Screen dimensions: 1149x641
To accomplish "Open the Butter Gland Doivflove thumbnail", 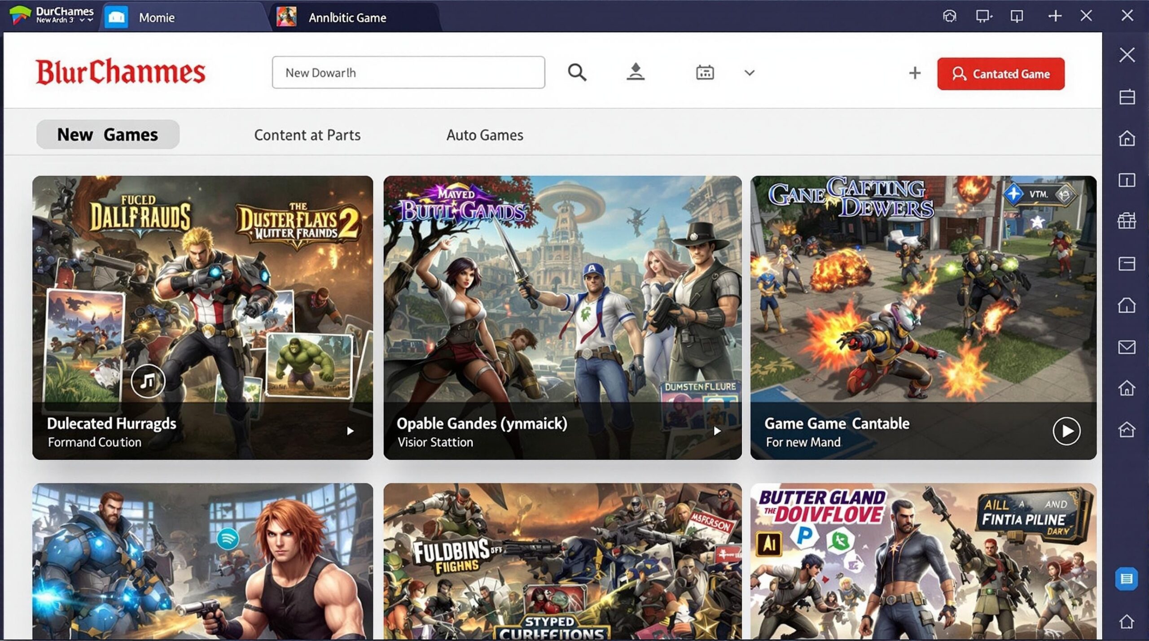I will point(923,561).
